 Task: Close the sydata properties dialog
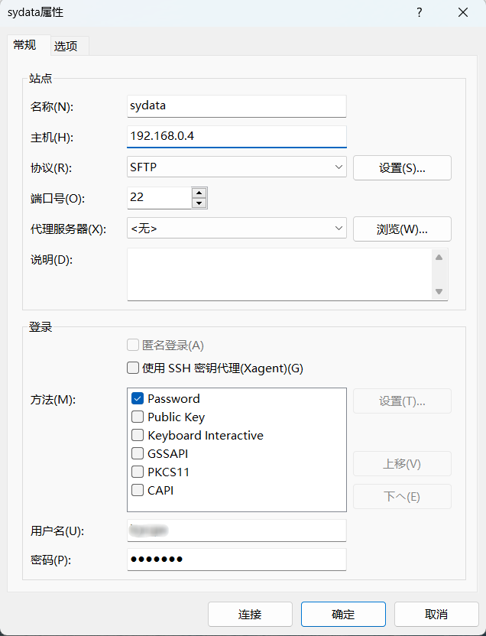coord(463,12)
